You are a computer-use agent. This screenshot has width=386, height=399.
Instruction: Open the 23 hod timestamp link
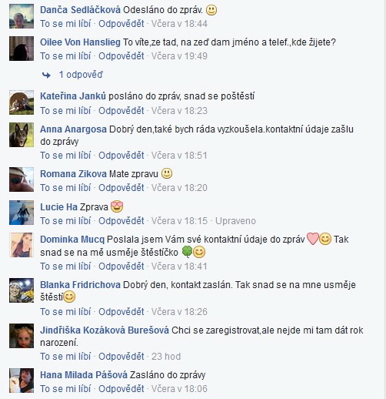click(166, 357)
